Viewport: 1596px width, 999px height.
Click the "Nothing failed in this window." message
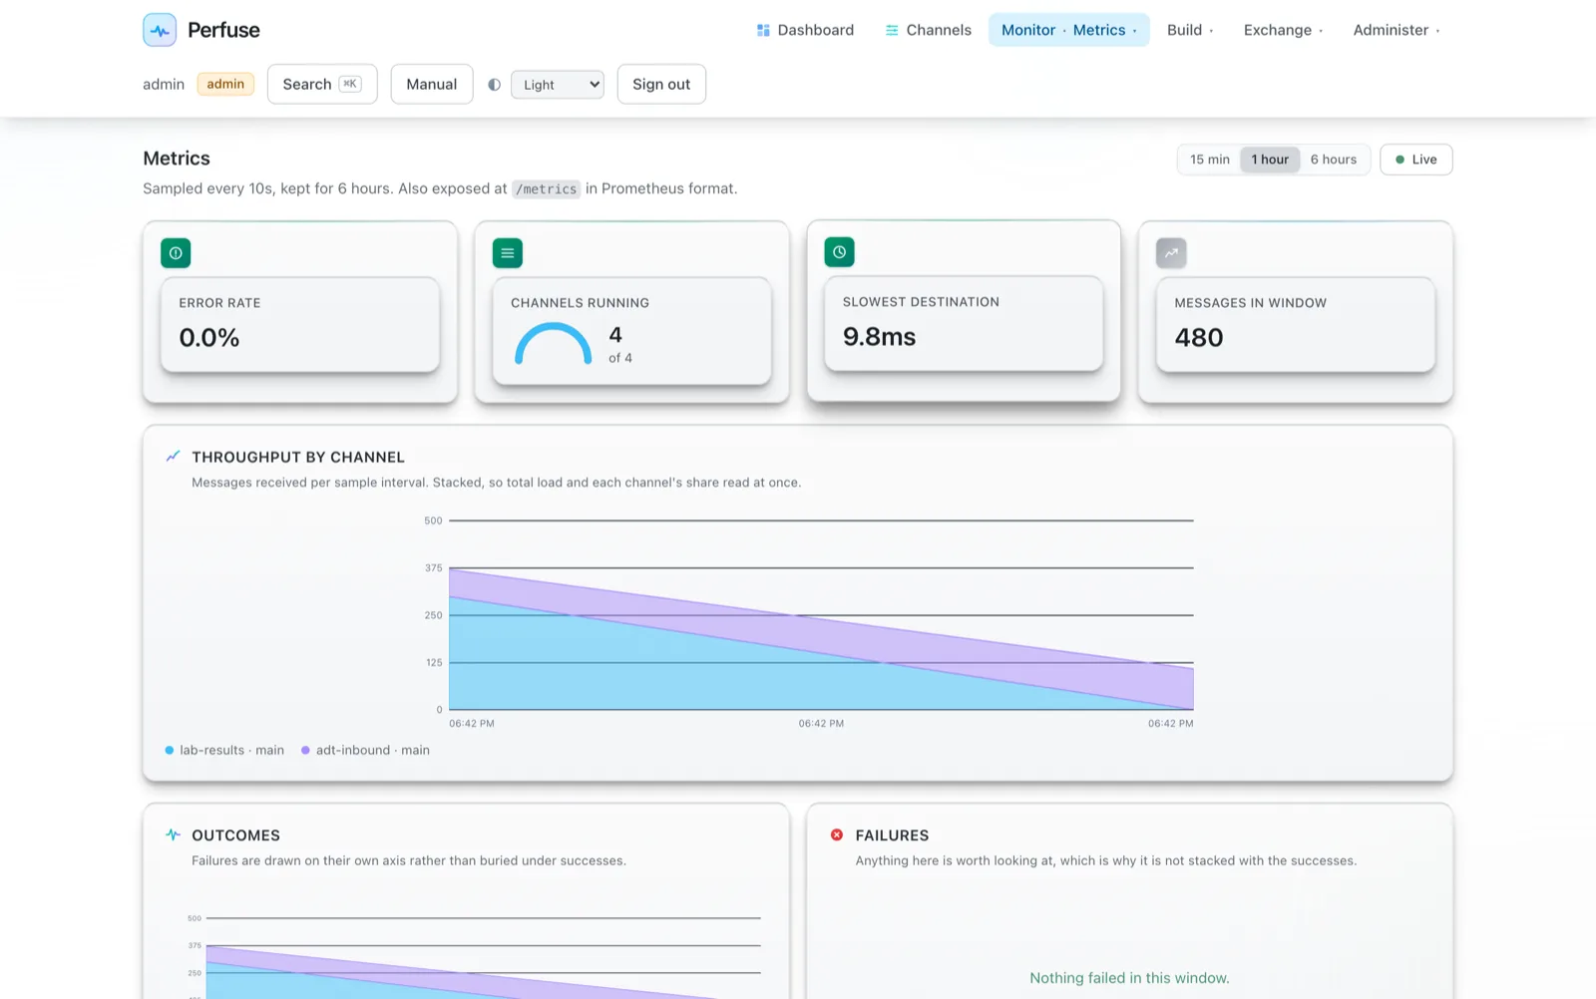[x=1129, y=978]
